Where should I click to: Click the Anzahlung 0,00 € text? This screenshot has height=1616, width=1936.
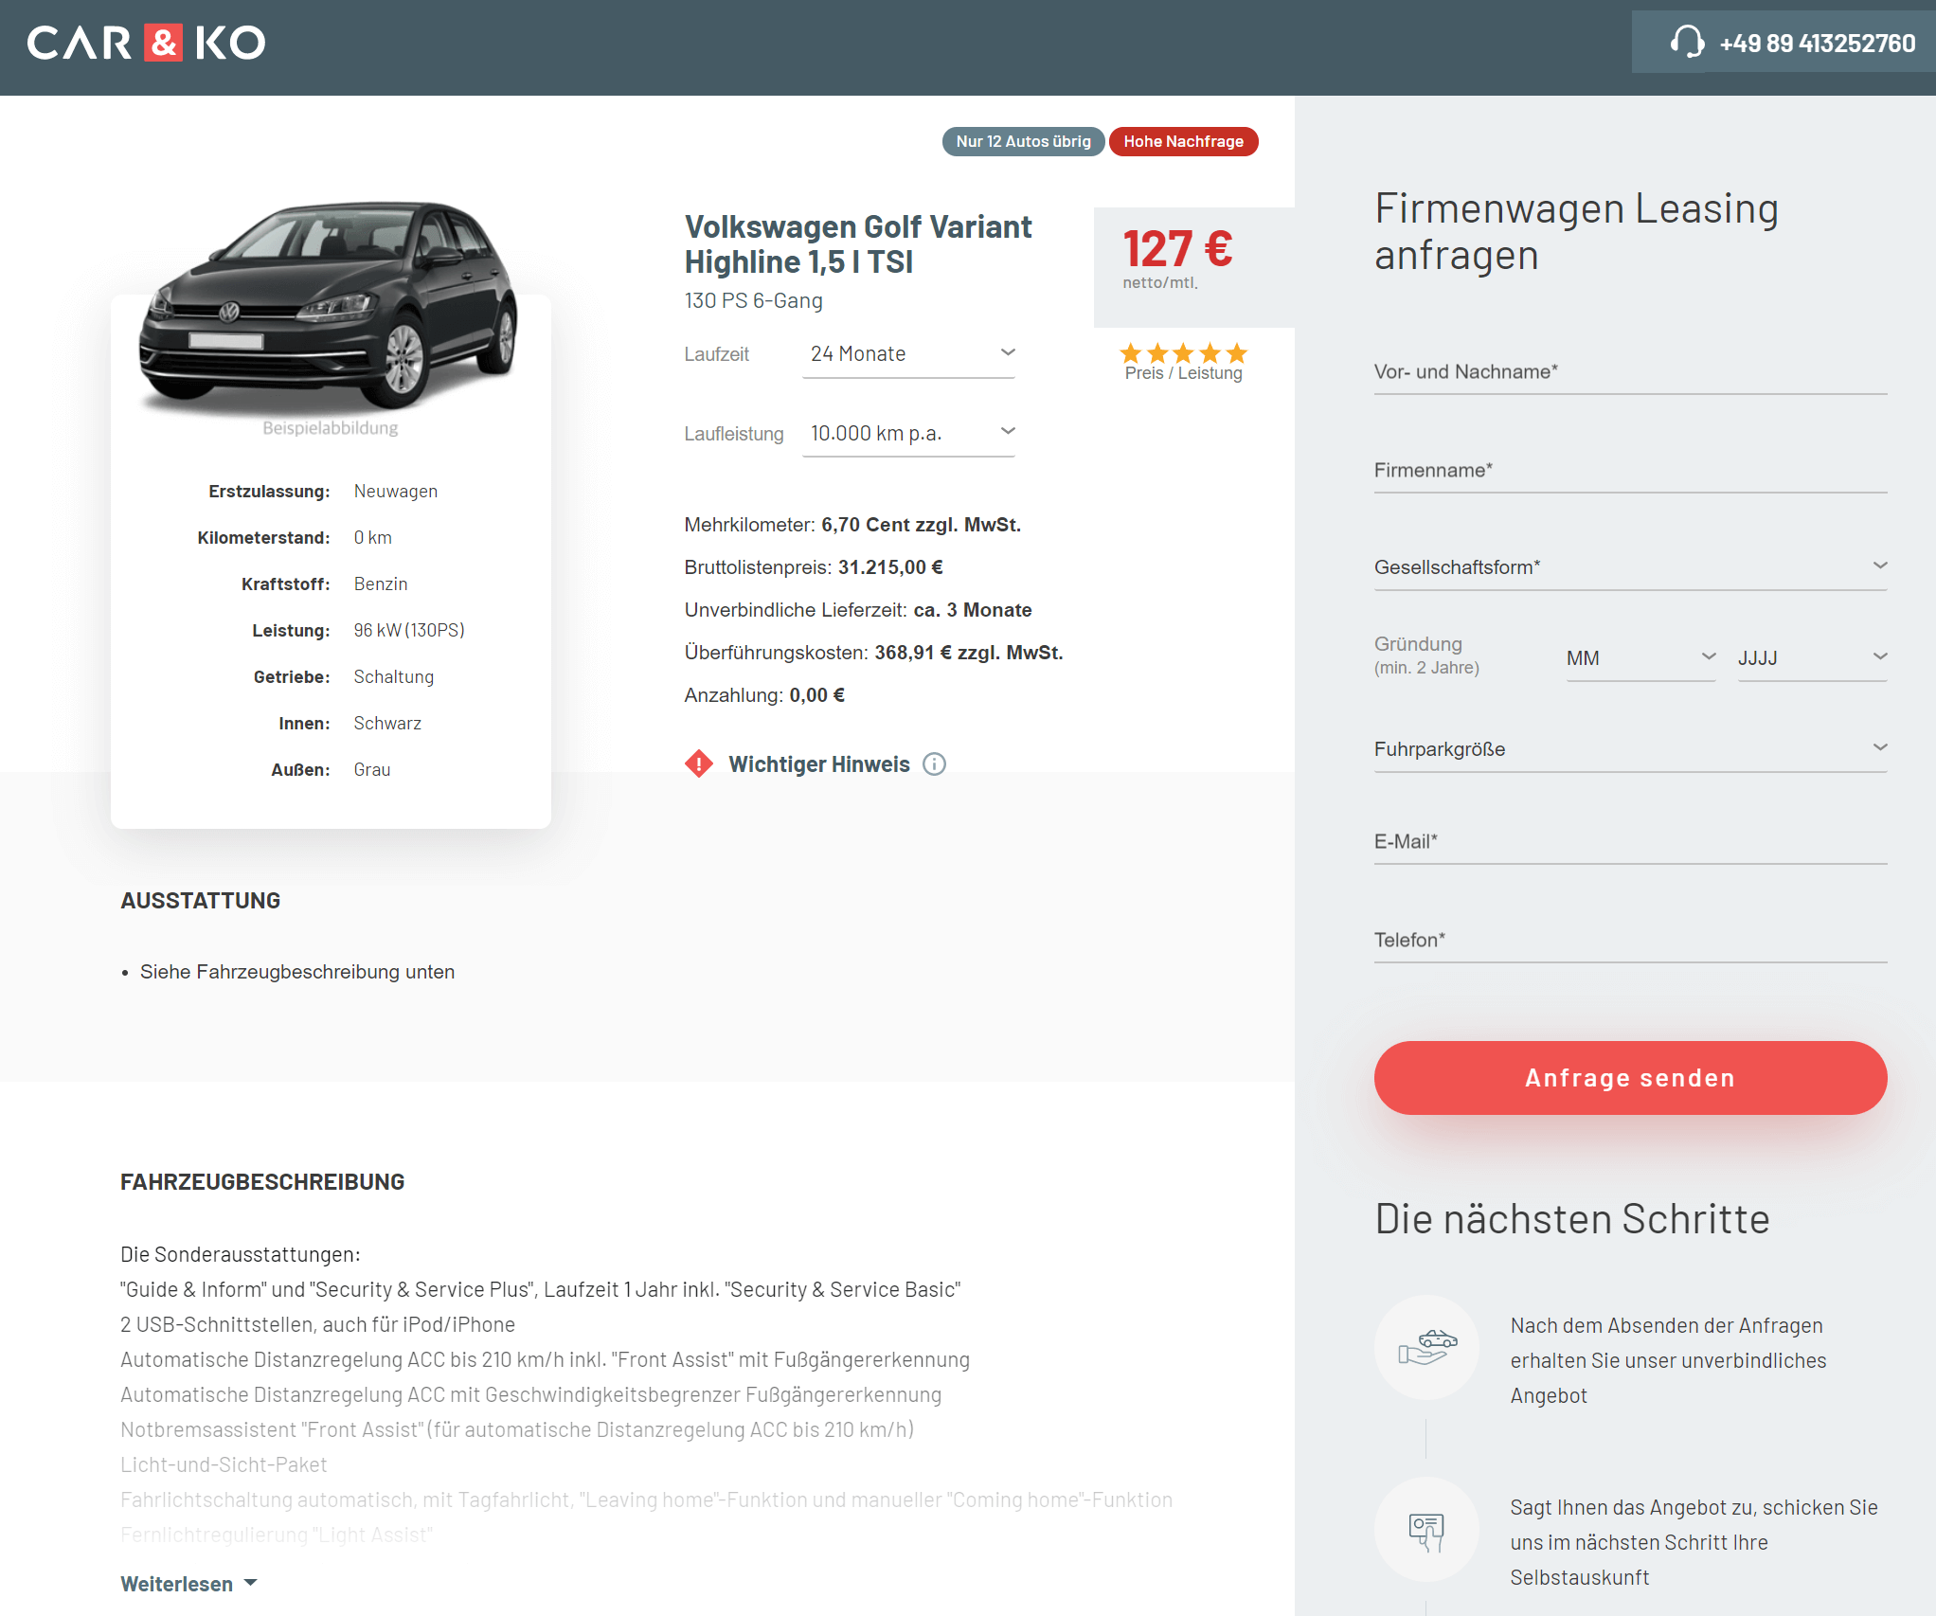click(764, 695)
